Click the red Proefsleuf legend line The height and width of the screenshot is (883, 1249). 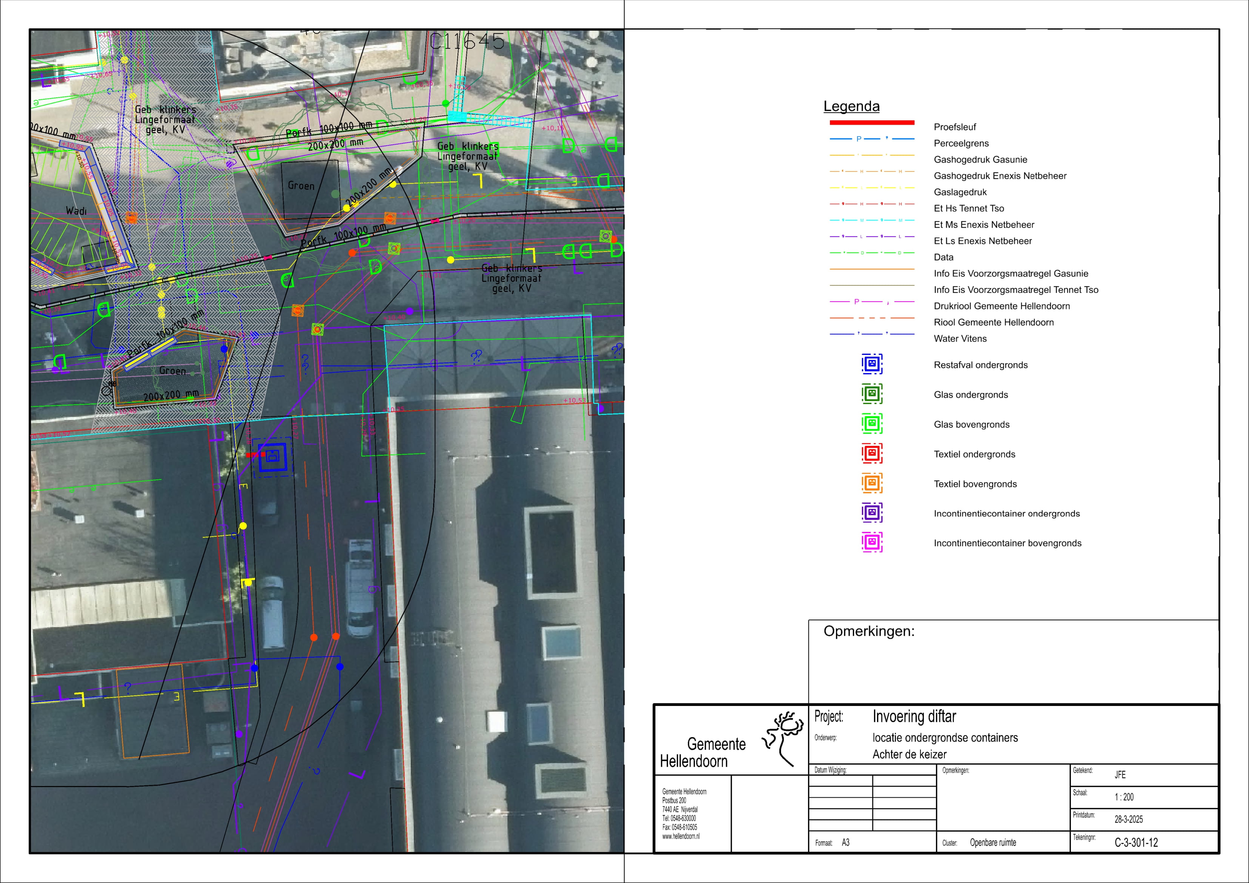[871, 122]
